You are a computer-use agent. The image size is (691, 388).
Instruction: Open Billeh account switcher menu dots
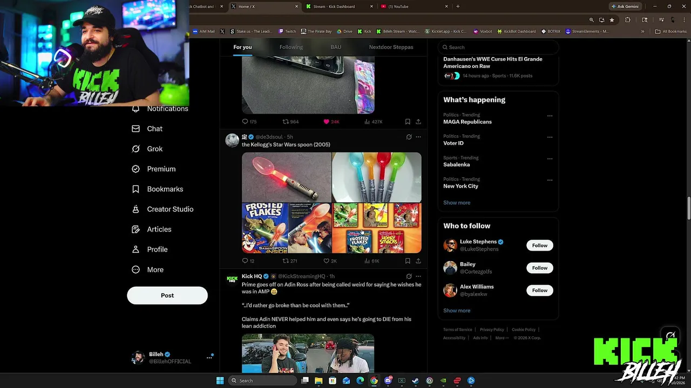point(209,358)
